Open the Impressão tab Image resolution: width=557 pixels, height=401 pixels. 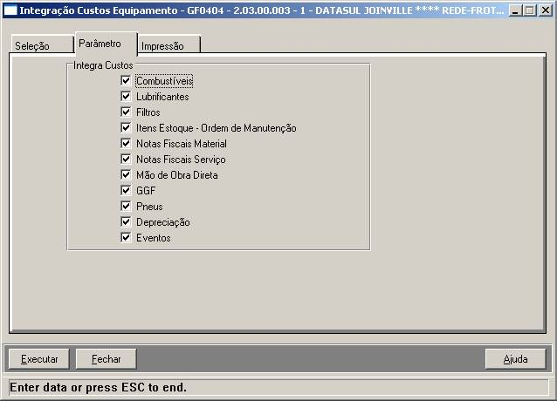coord(169,44)
